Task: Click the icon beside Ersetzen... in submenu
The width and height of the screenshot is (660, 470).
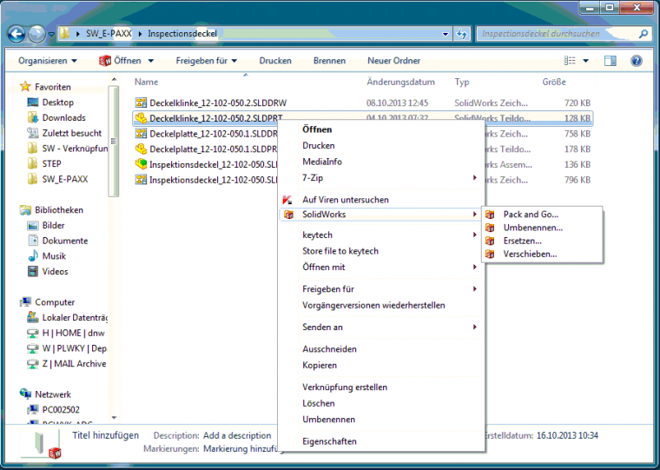Action: coord(490,241)
